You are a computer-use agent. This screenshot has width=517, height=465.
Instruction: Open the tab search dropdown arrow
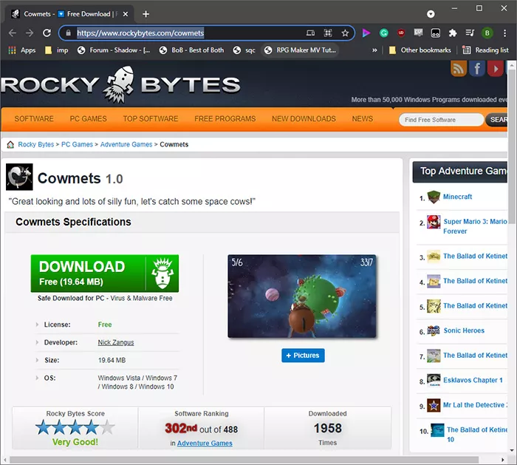tap(431, 14)
